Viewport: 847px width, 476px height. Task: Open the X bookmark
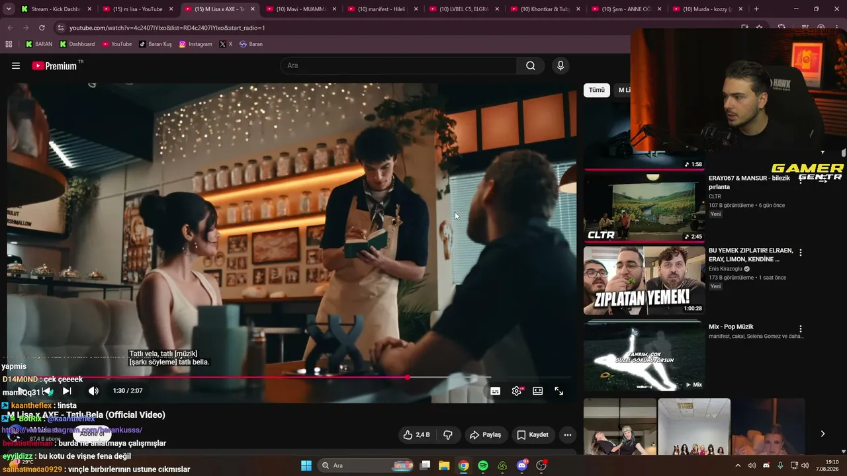226,44
